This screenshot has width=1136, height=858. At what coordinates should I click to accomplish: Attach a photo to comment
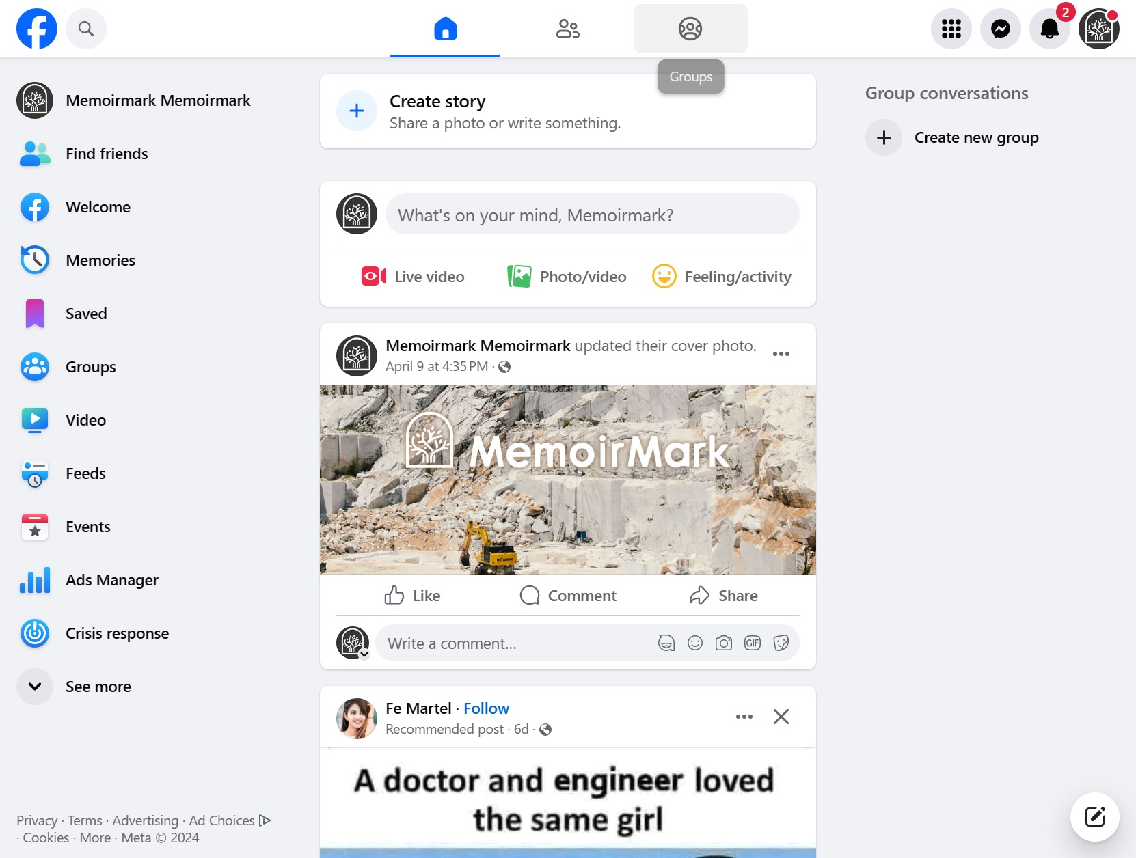[x=724, y=643]
